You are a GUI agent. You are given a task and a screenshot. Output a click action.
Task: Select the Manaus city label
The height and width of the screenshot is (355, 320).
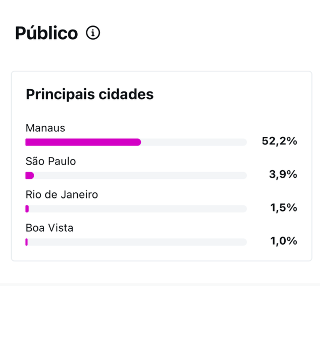point(45,128)
